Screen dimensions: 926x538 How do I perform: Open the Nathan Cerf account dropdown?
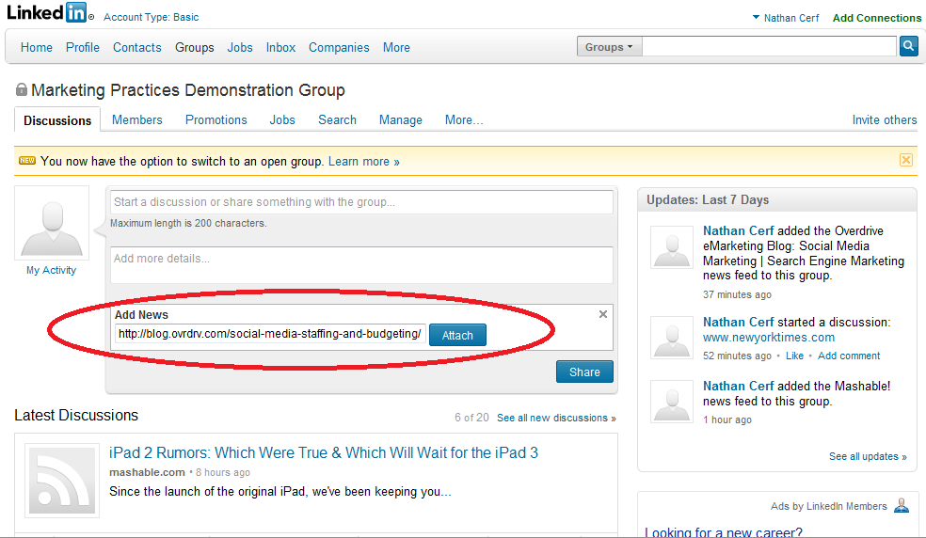[x=786, y=18]
